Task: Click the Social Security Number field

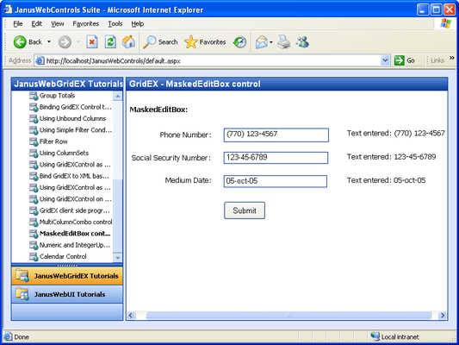Action: tap(276, 157)
